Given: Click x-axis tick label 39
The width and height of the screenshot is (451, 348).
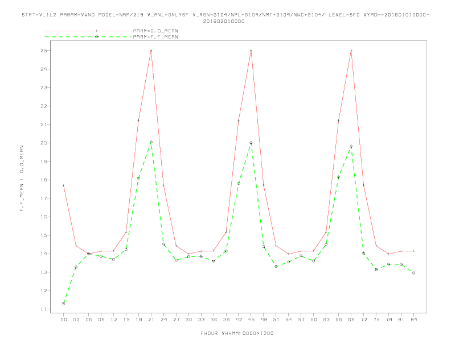Looking at the screenshot, I should [x=226, y=320].
